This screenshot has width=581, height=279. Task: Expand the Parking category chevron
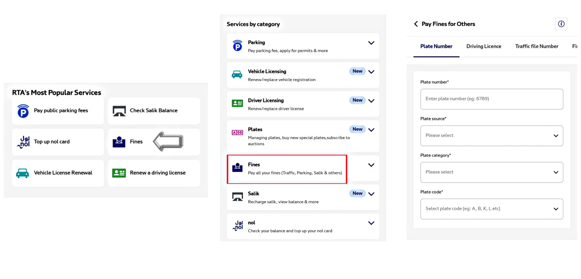click(371, 43)
